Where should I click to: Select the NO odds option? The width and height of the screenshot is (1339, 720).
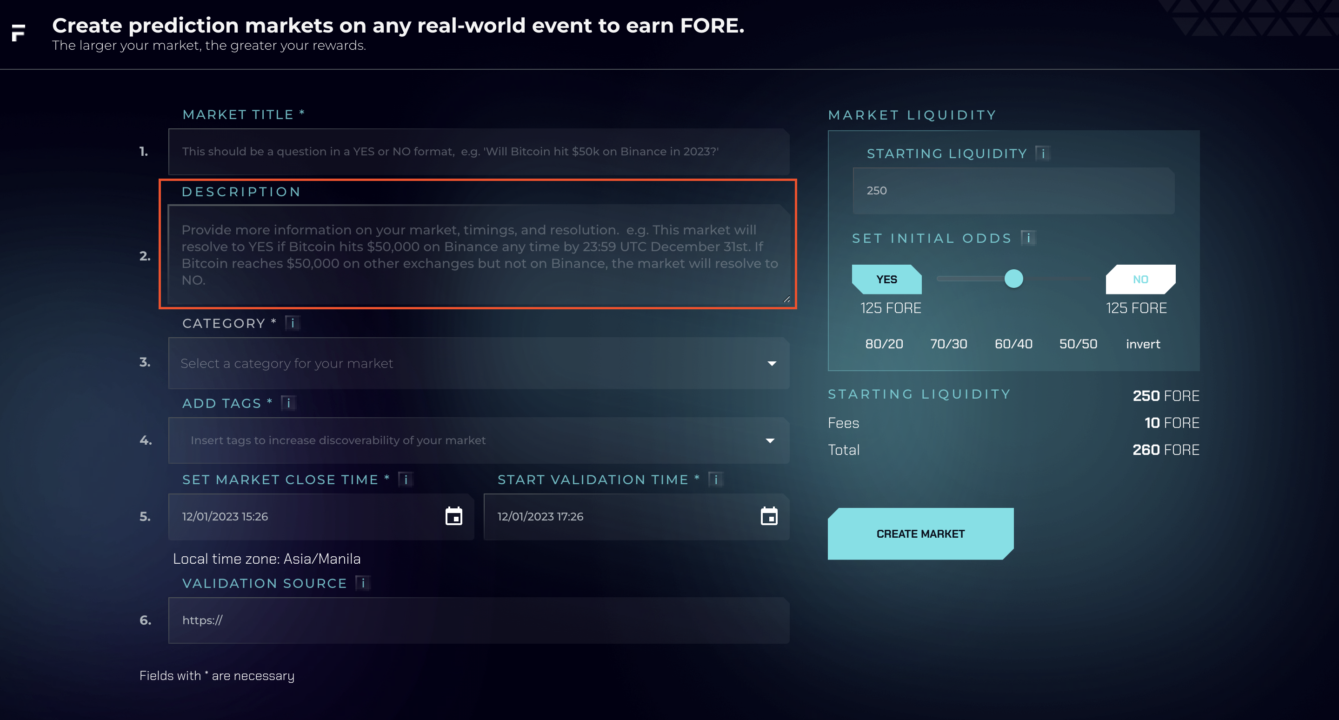pos(1140,279)
